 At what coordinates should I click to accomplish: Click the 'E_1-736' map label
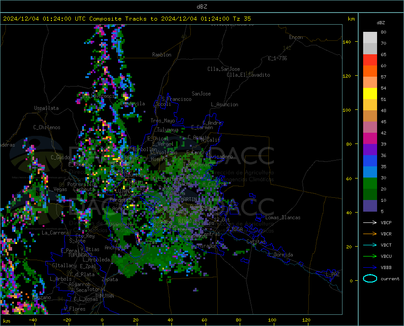pos(277,58)
